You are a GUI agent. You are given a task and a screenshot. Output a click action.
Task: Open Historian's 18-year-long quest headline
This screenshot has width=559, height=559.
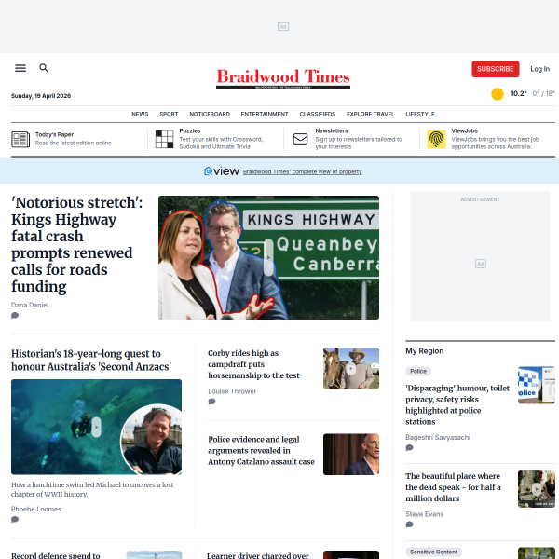pyautogui.click(x=91, y=360)
